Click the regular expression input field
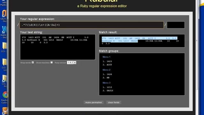204x115 pixels. (91, 25)
